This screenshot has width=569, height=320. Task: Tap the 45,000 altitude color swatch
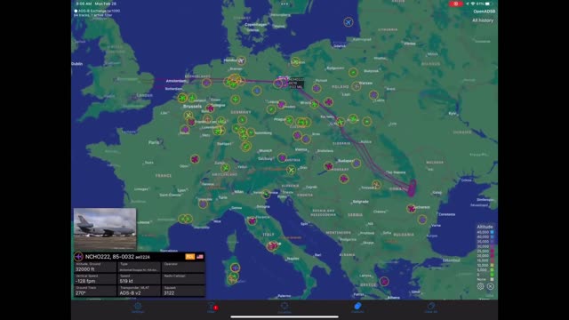point(492,232)
